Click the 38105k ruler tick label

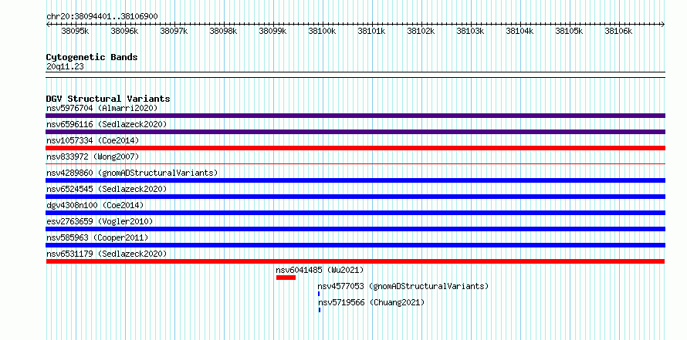(x=570, y=31)
